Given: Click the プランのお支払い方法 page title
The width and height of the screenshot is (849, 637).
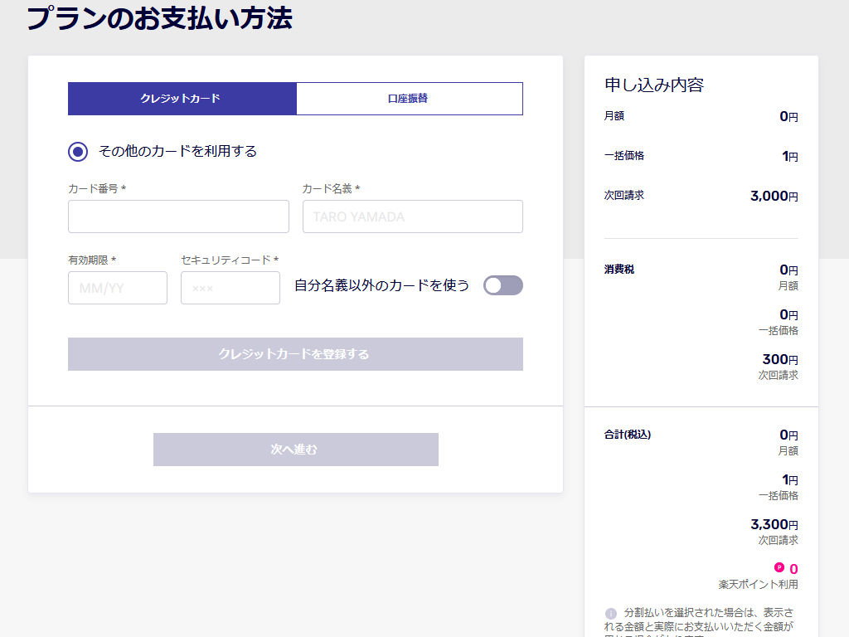Looking at the screenshot, I should coord(160,18).
